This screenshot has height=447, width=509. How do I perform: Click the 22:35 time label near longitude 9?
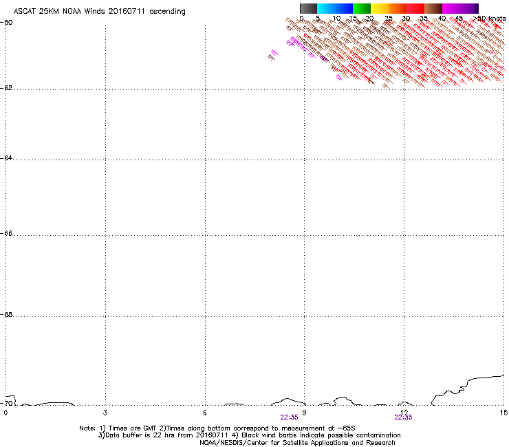point(289,417)
